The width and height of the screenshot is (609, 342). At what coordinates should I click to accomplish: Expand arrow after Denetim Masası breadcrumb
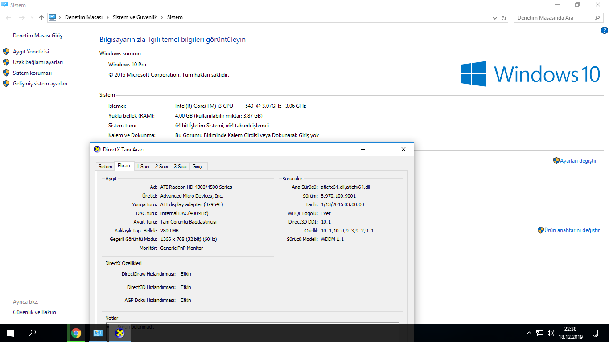[x=107, y=17]
